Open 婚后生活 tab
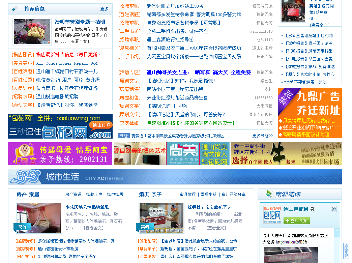352x263 pixels. (209, 195)
